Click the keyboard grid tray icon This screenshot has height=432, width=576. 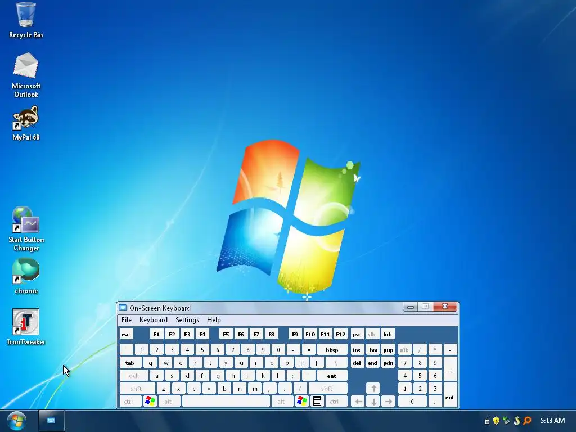[487, 421]
